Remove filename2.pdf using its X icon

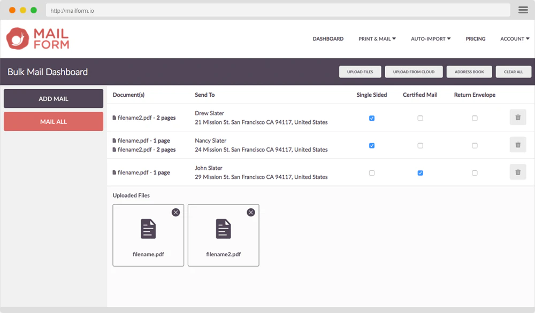250,212
